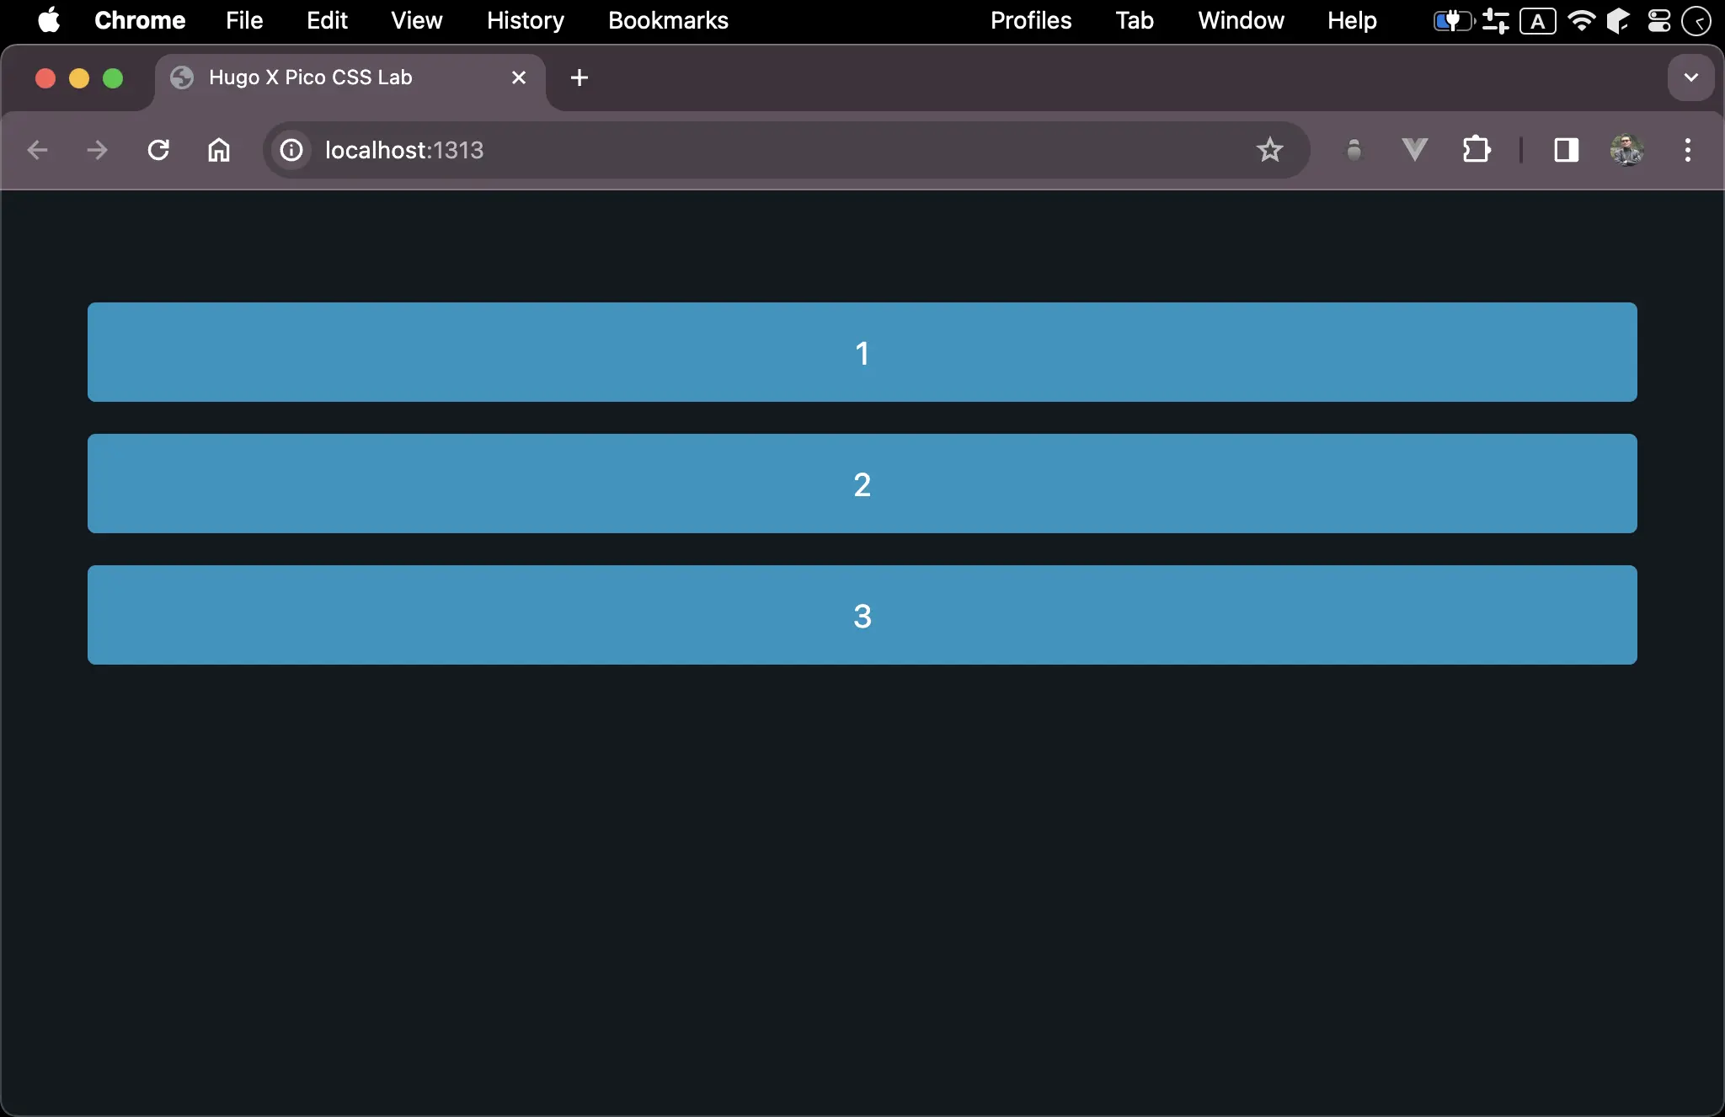Click the reload page icon
This screenshot has height=1117, width=1725.
coord(158,151)
